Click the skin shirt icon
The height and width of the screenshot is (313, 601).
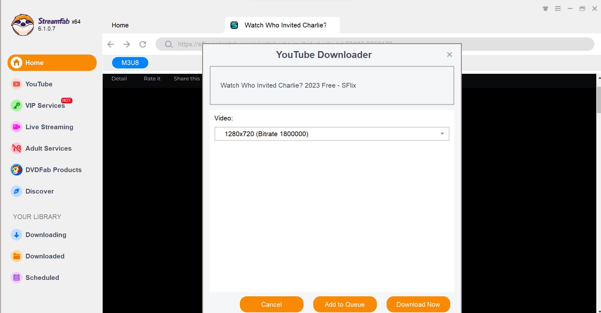click(546, 9)
